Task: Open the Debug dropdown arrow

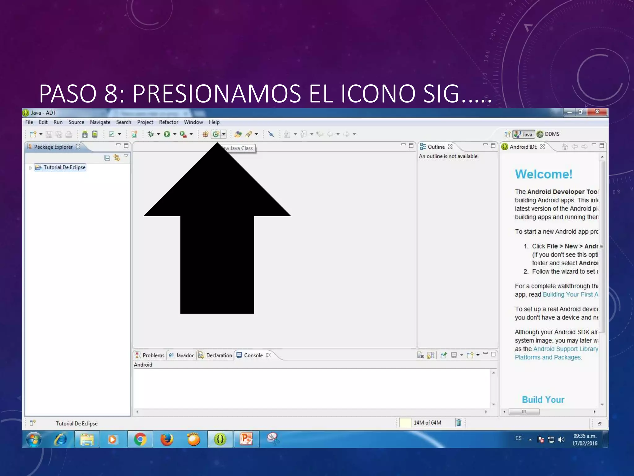Action: coord(158,134)
